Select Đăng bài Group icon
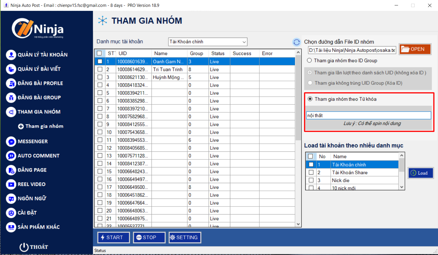 [11, 97]
